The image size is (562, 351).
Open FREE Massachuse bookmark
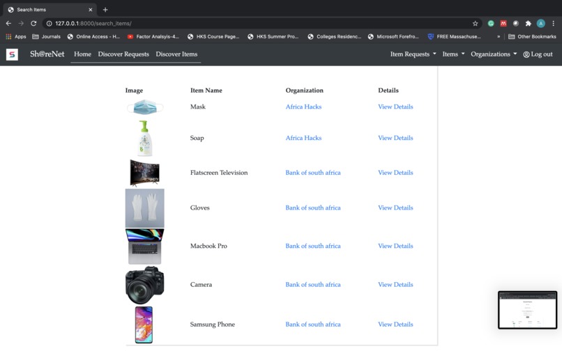[x=454, y=36]
